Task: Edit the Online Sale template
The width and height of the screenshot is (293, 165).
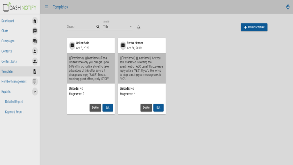Action: point(107,108)
